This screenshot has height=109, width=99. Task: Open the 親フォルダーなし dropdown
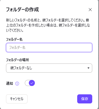[x=49, y=68]
